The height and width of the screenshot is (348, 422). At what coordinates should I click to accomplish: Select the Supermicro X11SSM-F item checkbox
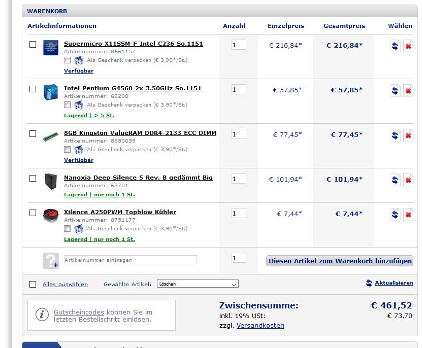click(33, 44)
